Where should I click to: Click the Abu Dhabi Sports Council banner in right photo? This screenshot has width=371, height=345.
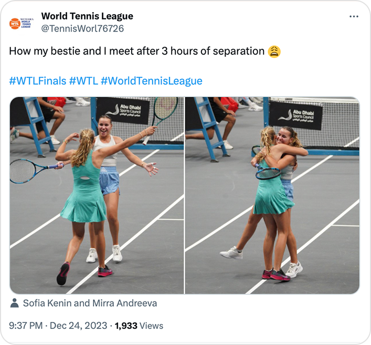click(296, 116)
